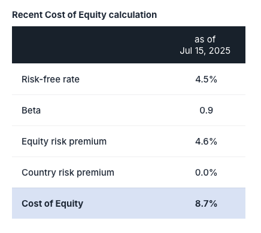This screenshot has width=261, height=233.
Task: Select the bold 'Cost of Equity' row label
Action: point(52,204)
